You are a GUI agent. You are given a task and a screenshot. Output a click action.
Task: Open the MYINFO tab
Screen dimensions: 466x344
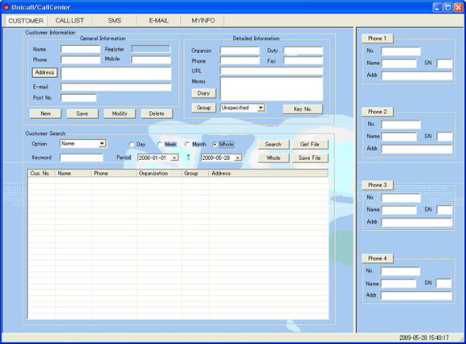coord(203,21)
